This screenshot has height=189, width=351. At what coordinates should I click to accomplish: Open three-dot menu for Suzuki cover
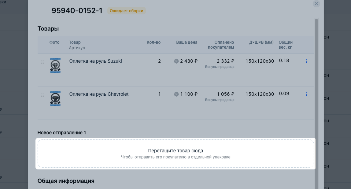point(306,61)
